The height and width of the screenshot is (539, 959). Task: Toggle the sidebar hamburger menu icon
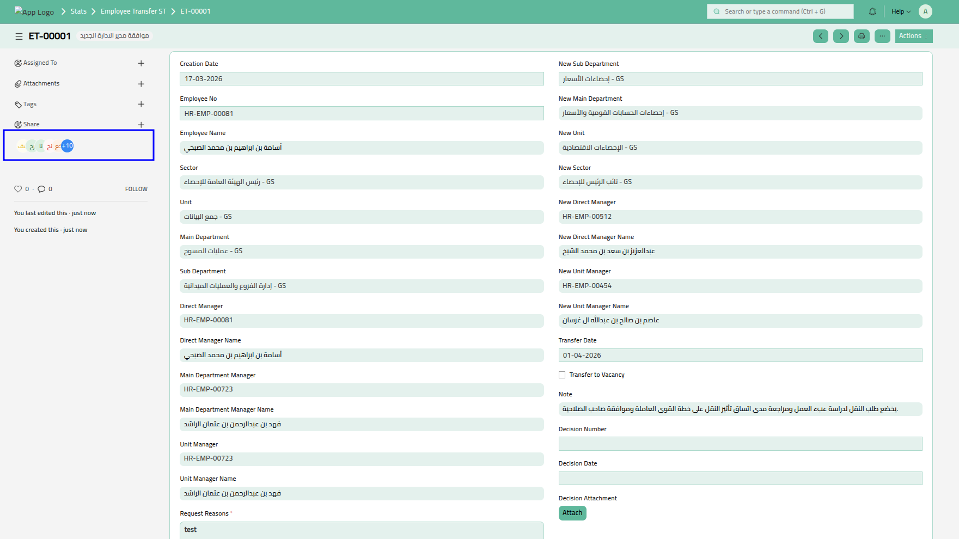coord(19,36)
